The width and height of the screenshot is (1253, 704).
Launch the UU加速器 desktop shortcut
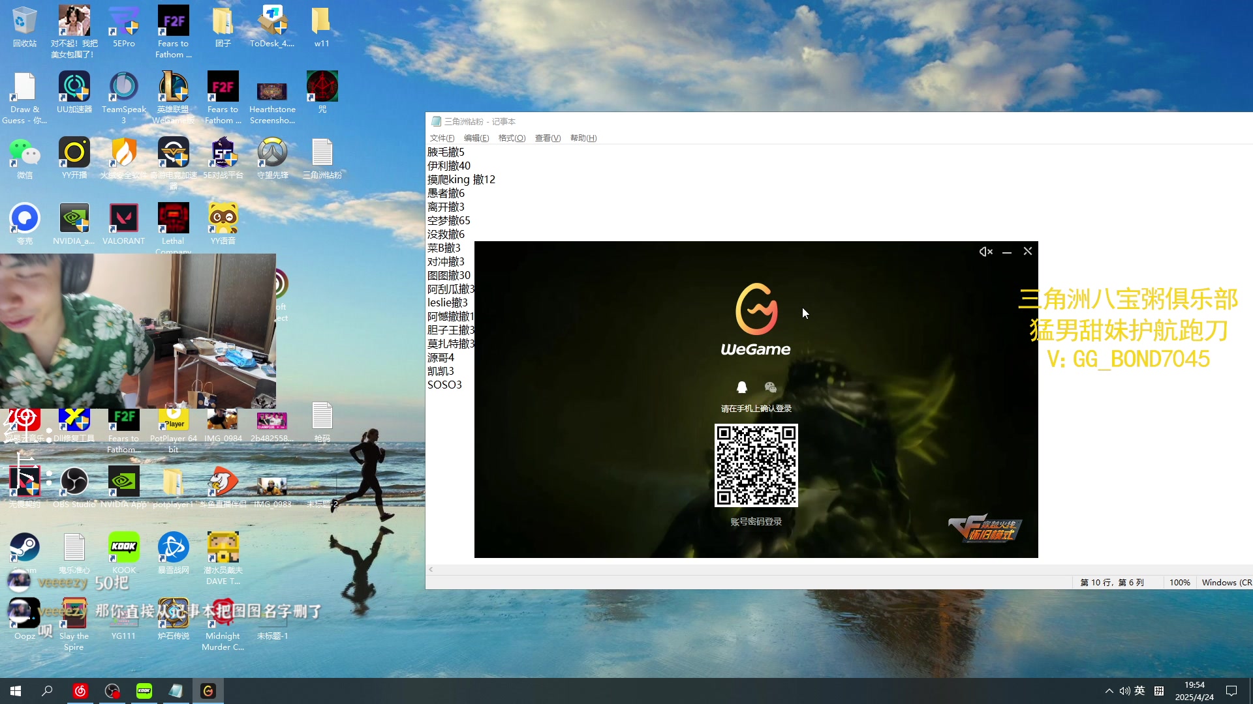coord(74,93)
